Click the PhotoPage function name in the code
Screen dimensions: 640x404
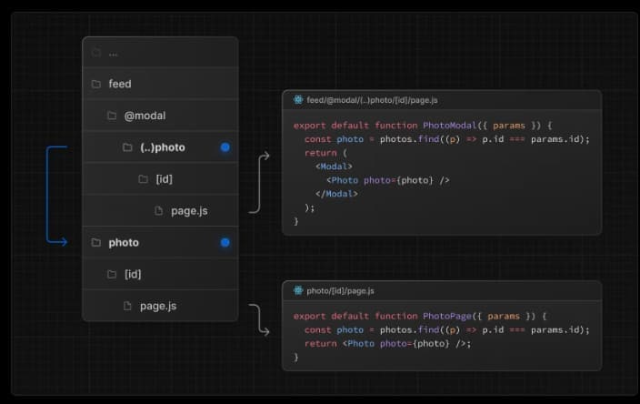point(447,316)
